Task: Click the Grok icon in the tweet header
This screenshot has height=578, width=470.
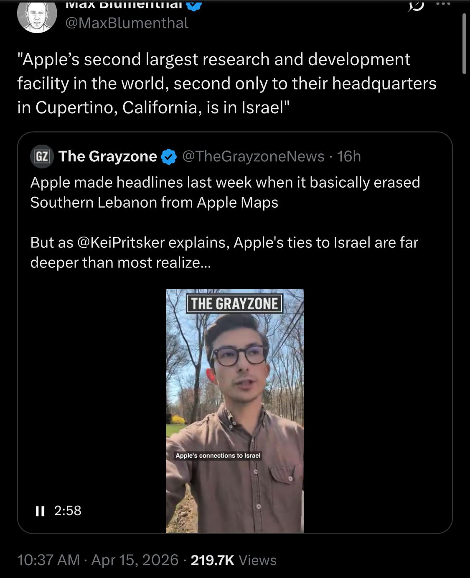Action: click(416, 6)
